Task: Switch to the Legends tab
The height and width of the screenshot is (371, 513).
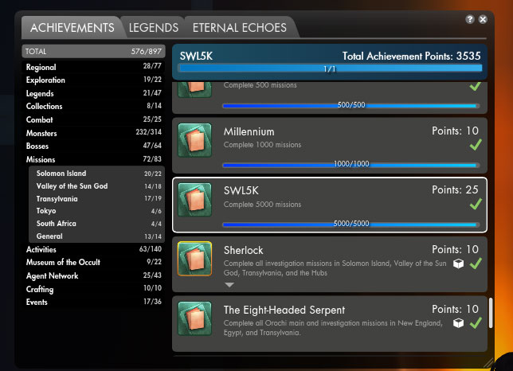Action: 154,28
